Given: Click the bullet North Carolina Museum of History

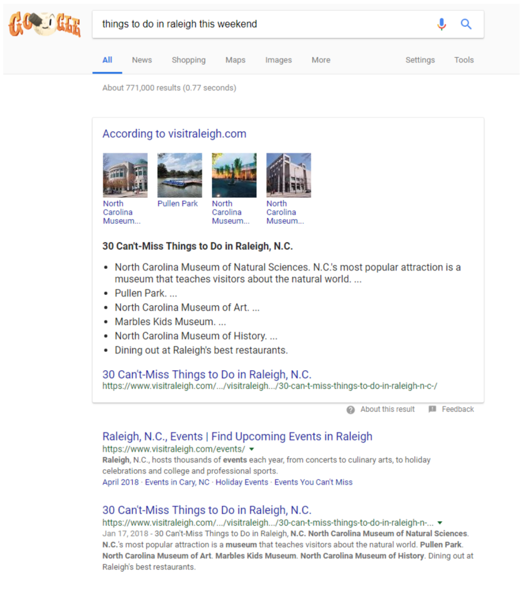Looking at the screenshot, I should pyautogui.click(x=196, y=336).
